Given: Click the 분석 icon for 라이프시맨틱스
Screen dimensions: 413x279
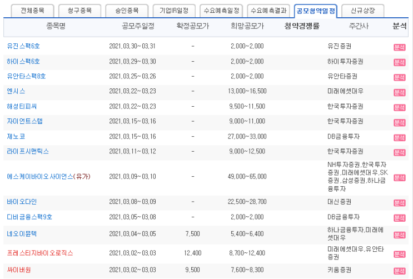Looking at the screenshot, I should [x=399, y=152].
